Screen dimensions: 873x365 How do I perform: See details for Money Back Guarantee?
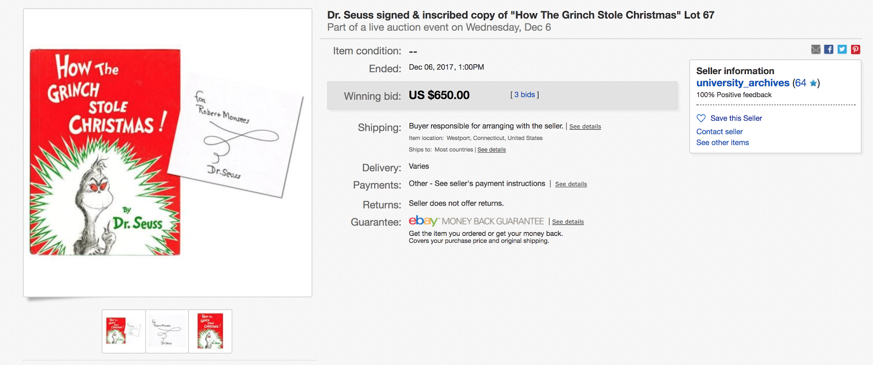pos(567,222)
